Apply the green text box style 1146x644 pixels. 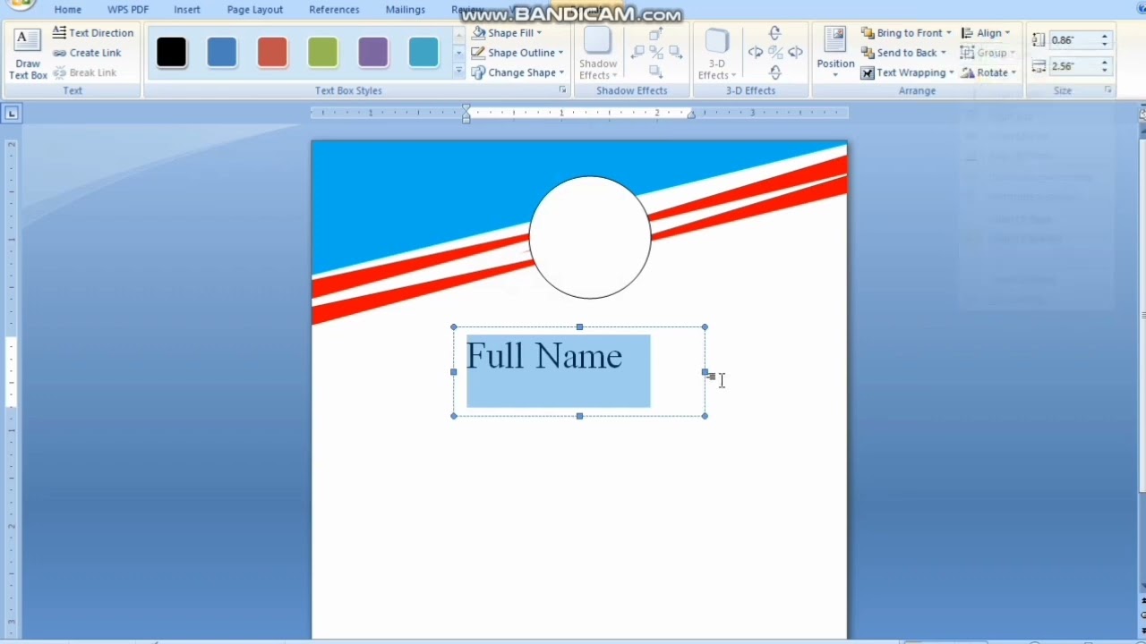tap(322, 53)
